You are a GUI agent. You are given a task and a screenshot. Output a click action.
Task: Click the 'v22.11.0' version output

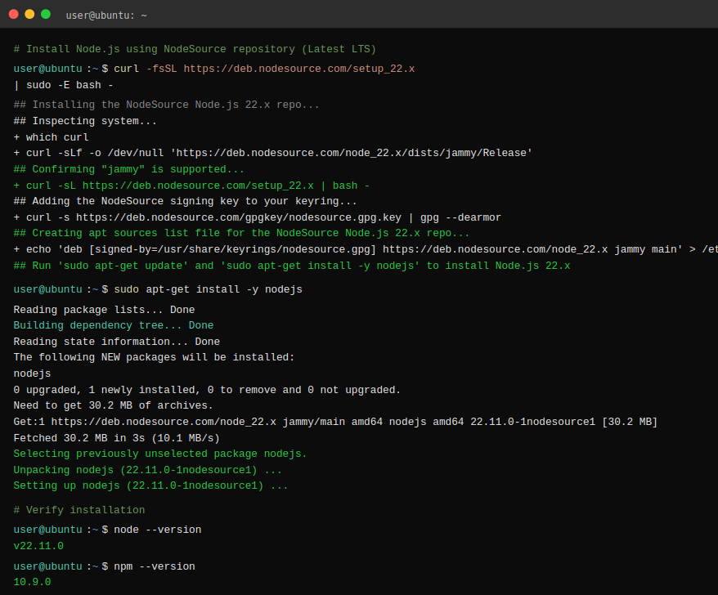38,546
